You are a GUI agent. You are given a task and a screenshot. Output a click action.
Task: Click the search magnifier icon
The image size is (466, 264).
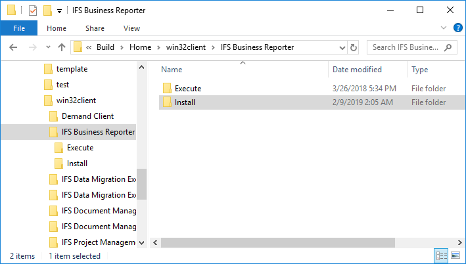pos(448,47)
